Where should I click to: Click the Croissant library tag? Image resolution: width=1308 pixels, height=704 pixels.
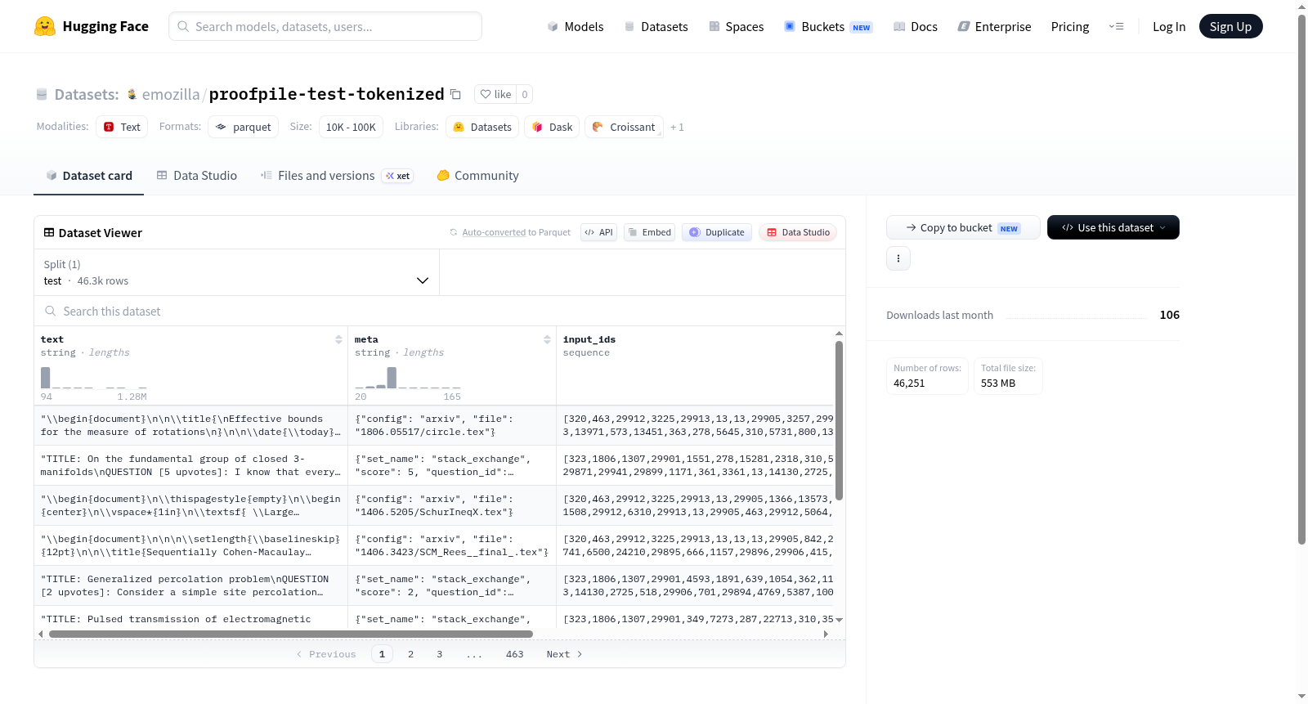[x=624, y=127]
